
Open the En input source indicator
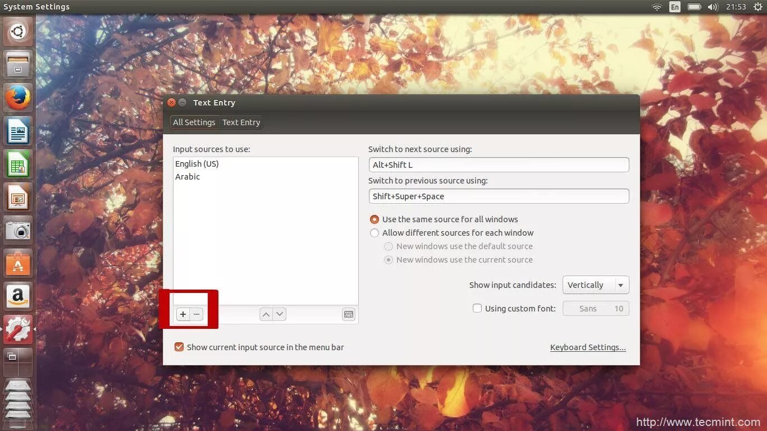(x=674, y=7)
